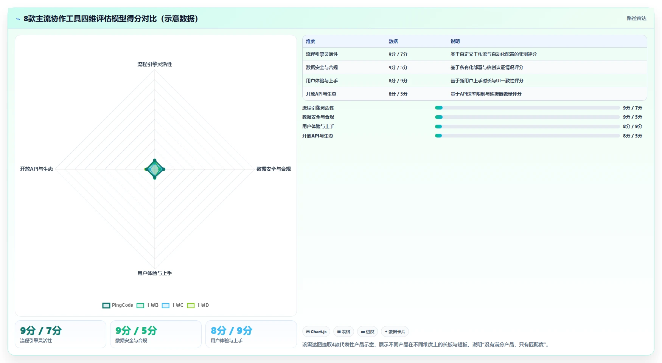
Task: Click the header icon beside the chart title
Action: coord(18,19)
